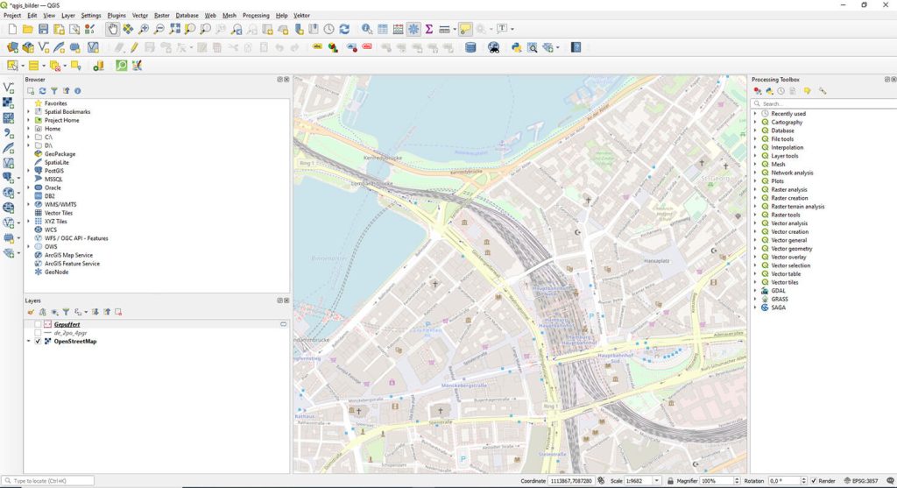Click the Save Project icon
The width and height of the screenshot is (897, 488).
[x=43, y=29]
